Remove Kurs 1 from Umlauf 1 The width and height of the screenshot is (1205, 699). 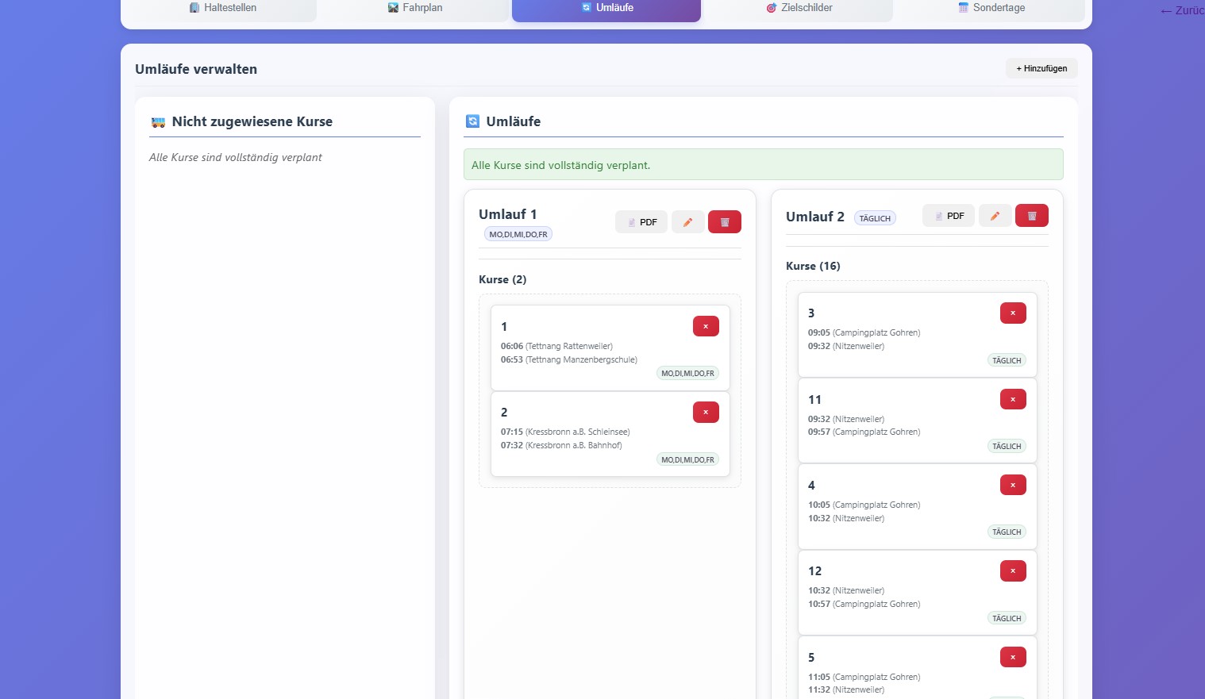tap(705, 326)
